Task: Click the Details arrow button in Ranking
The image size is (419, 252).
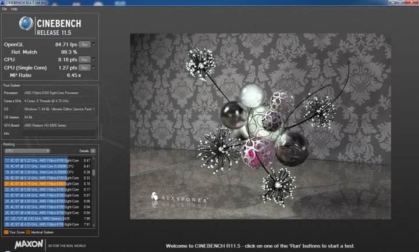Action: [93, 151]
